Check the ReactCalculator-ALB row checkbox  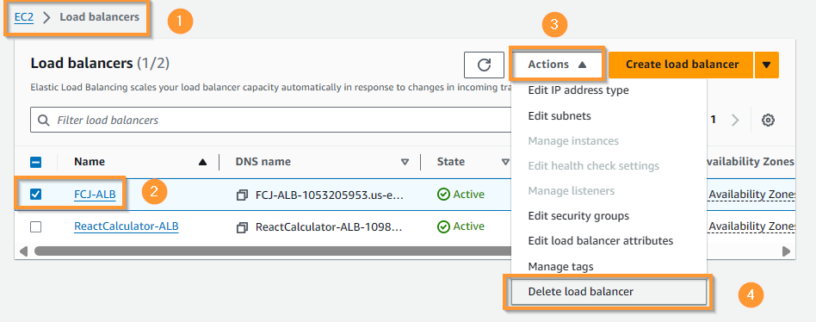[x=36, y=226]
